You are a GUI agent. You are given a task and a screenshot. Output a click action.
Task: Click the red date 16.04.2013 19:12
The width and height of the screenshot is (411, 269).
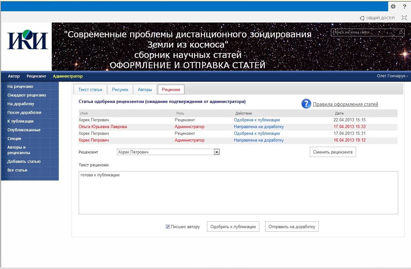click(x=350, y=140)
